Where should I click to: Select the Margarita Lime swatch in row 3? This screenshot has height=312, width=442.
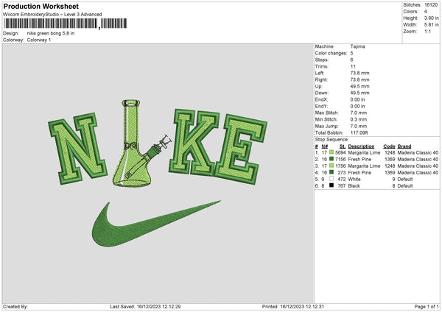[331, 166]
